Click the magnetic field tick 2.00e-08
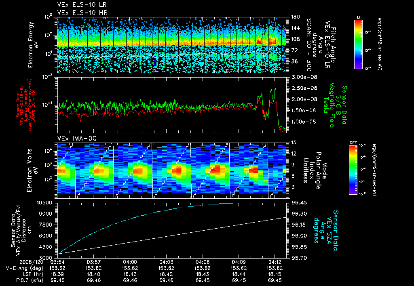The image size is (414, 286). click(304, 99)
